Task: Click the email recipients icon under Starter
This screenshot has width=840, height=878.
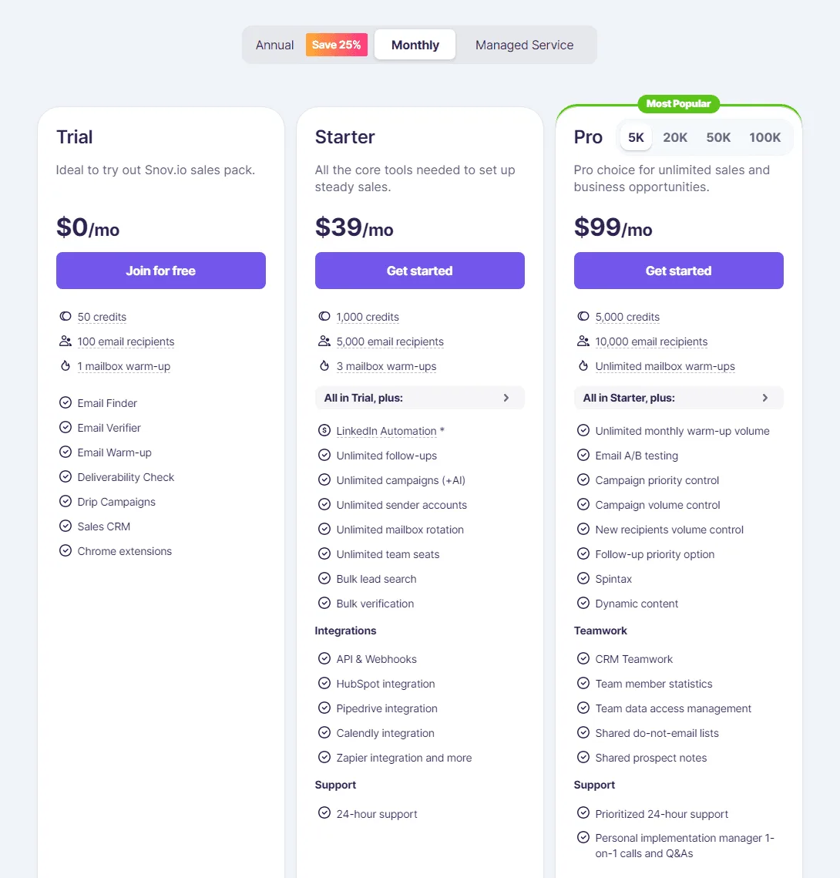Action: tap(324, 341)
